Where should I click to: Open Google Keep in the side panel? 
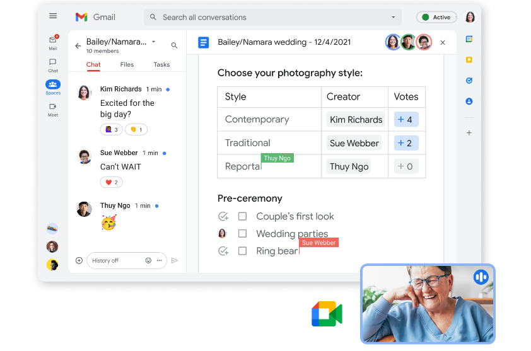pyautogui.click(x=469, y=60)
